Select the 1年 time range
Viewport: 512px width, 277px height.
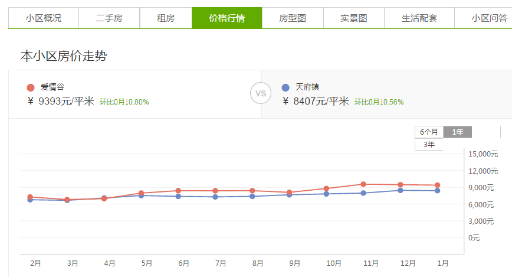click(x=458, y=132)
